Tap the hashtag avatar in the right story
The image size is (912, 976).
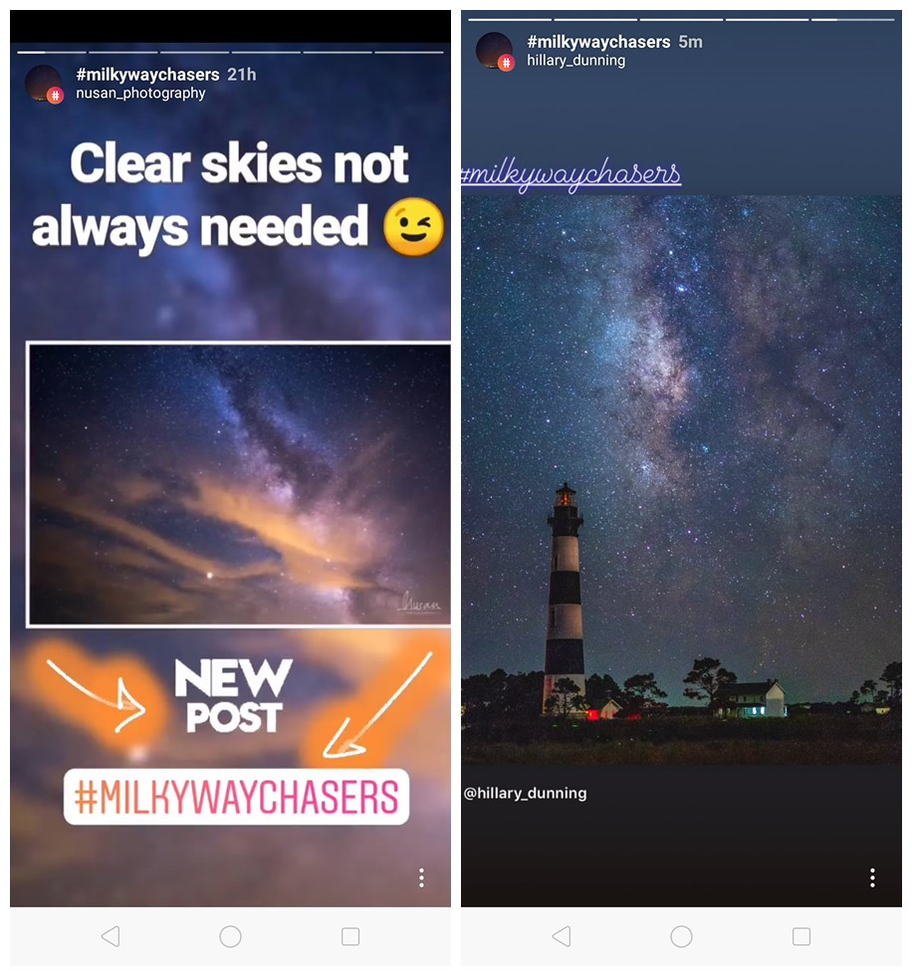[495, 51]
